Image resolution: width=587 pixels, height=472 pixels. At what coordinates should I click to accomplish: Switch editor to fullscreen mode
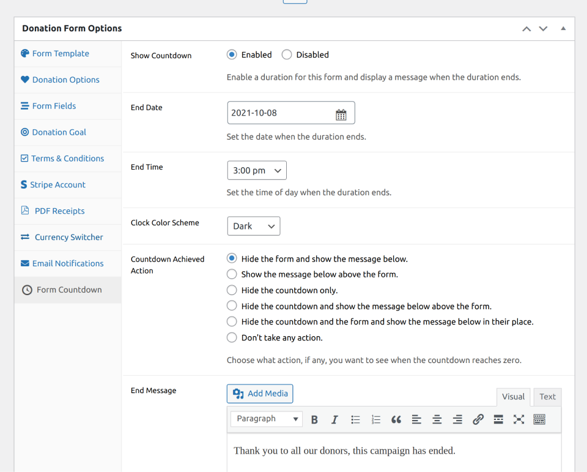(x=519, y=419)
